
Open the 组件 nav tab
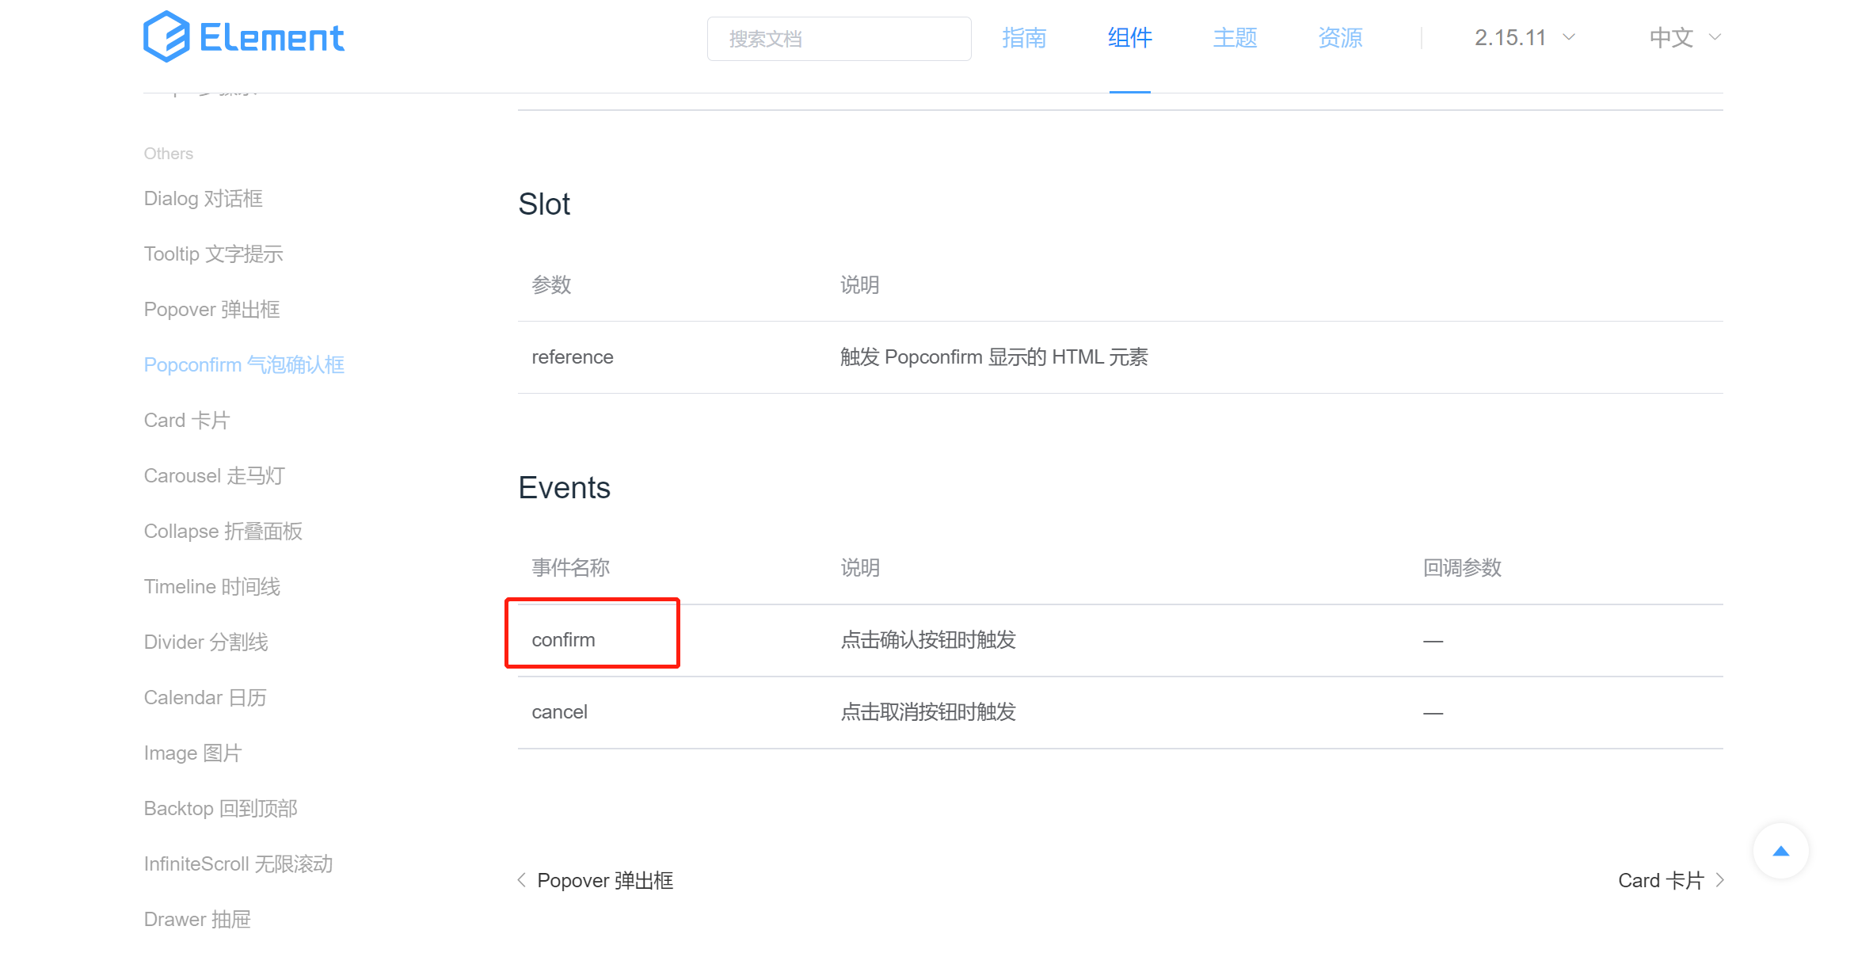point(1129,37)
